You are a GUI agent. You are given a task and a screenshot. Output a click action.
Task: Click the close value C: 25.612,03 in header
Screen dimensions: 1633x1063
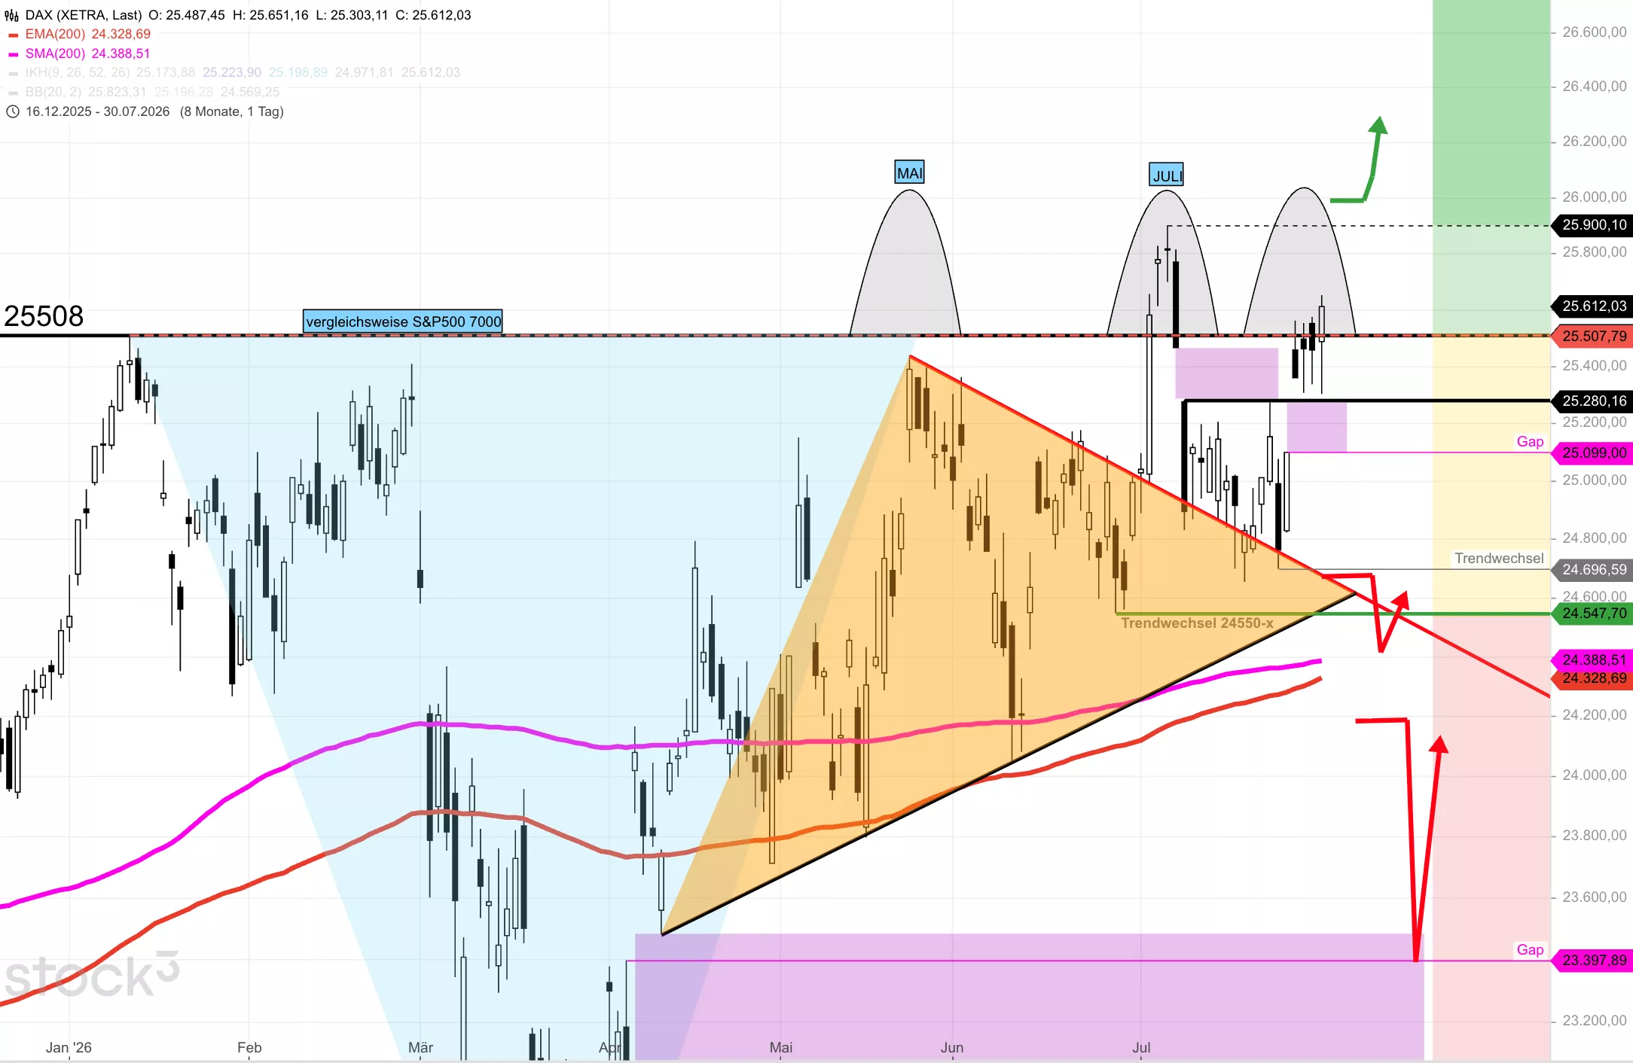coord(433,15)
